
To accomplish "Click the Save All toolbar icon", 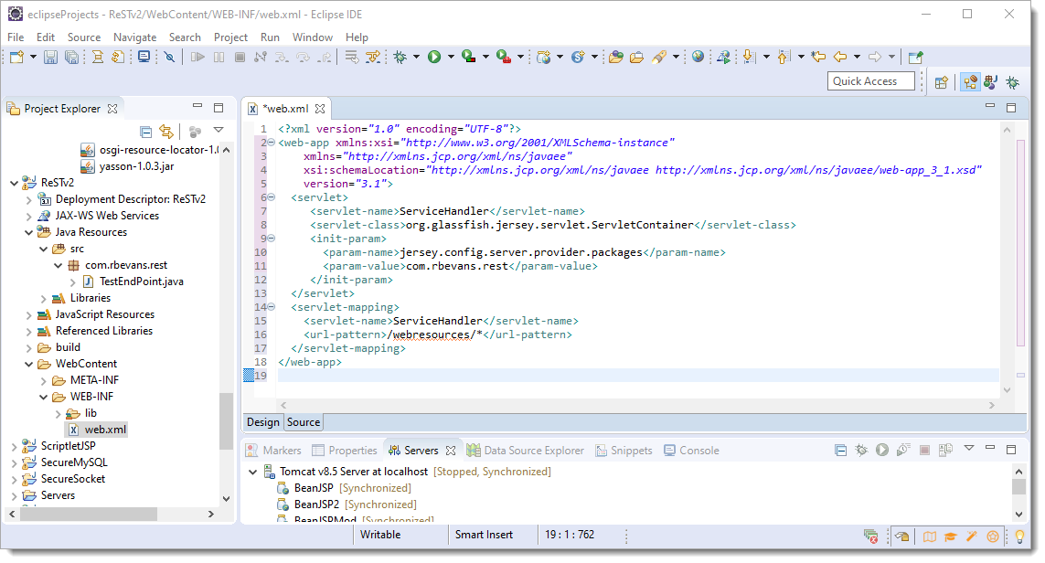I will pyautogui.click(x=71, y=58).
